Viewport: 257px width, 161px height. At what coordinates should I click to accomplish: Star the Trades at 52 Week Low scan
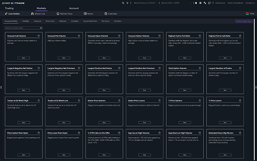click(79, 100)
